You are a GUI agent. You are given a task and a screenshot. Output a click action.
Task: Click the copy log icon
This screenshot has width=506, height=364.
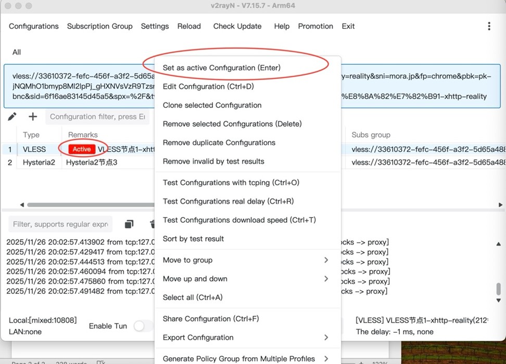pyautogui.click(x=129, y=224)
